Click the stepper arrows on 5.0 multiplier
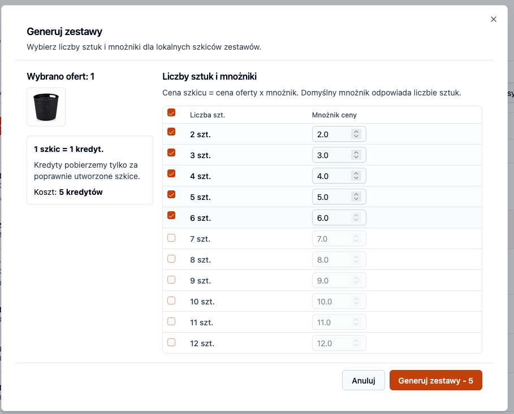Image resolution: width=514 pixels, height=414 pixels. coord(356,197)
